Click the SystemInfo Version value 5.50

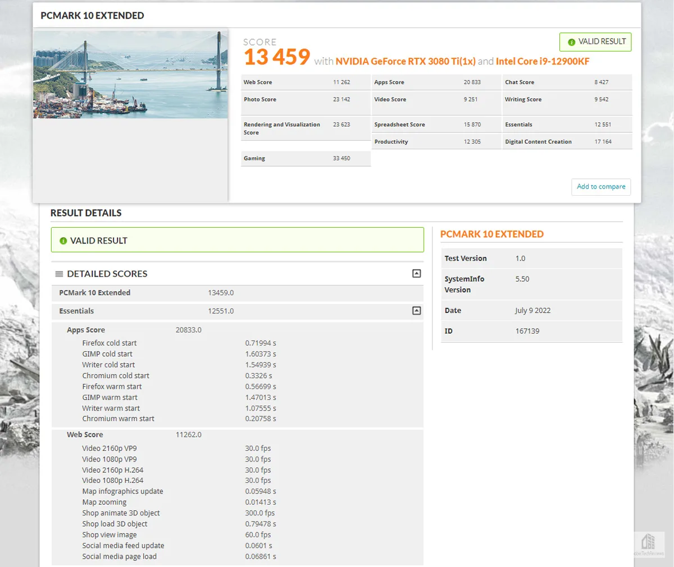[x=522, y=279]
